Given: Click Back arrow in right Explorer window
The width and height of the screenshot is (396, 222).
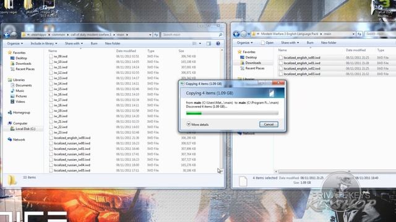Looking at the screenshot, I should pos(236,34).
